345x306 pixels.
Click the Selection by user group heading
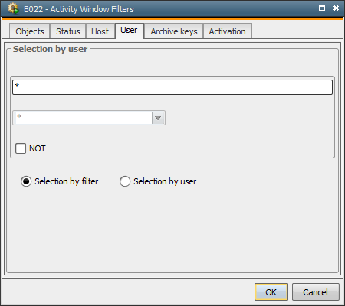coord(51,49)
